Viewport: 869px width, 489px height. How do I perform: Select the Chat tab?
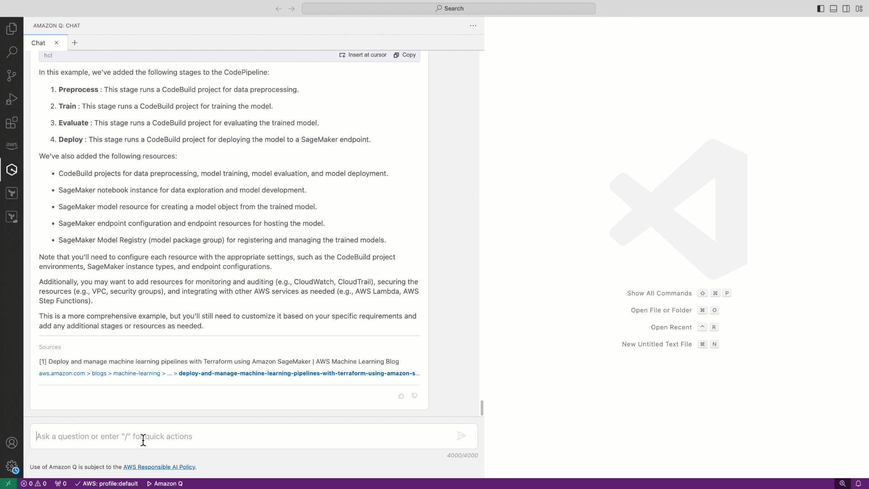(x=38, y=43)
